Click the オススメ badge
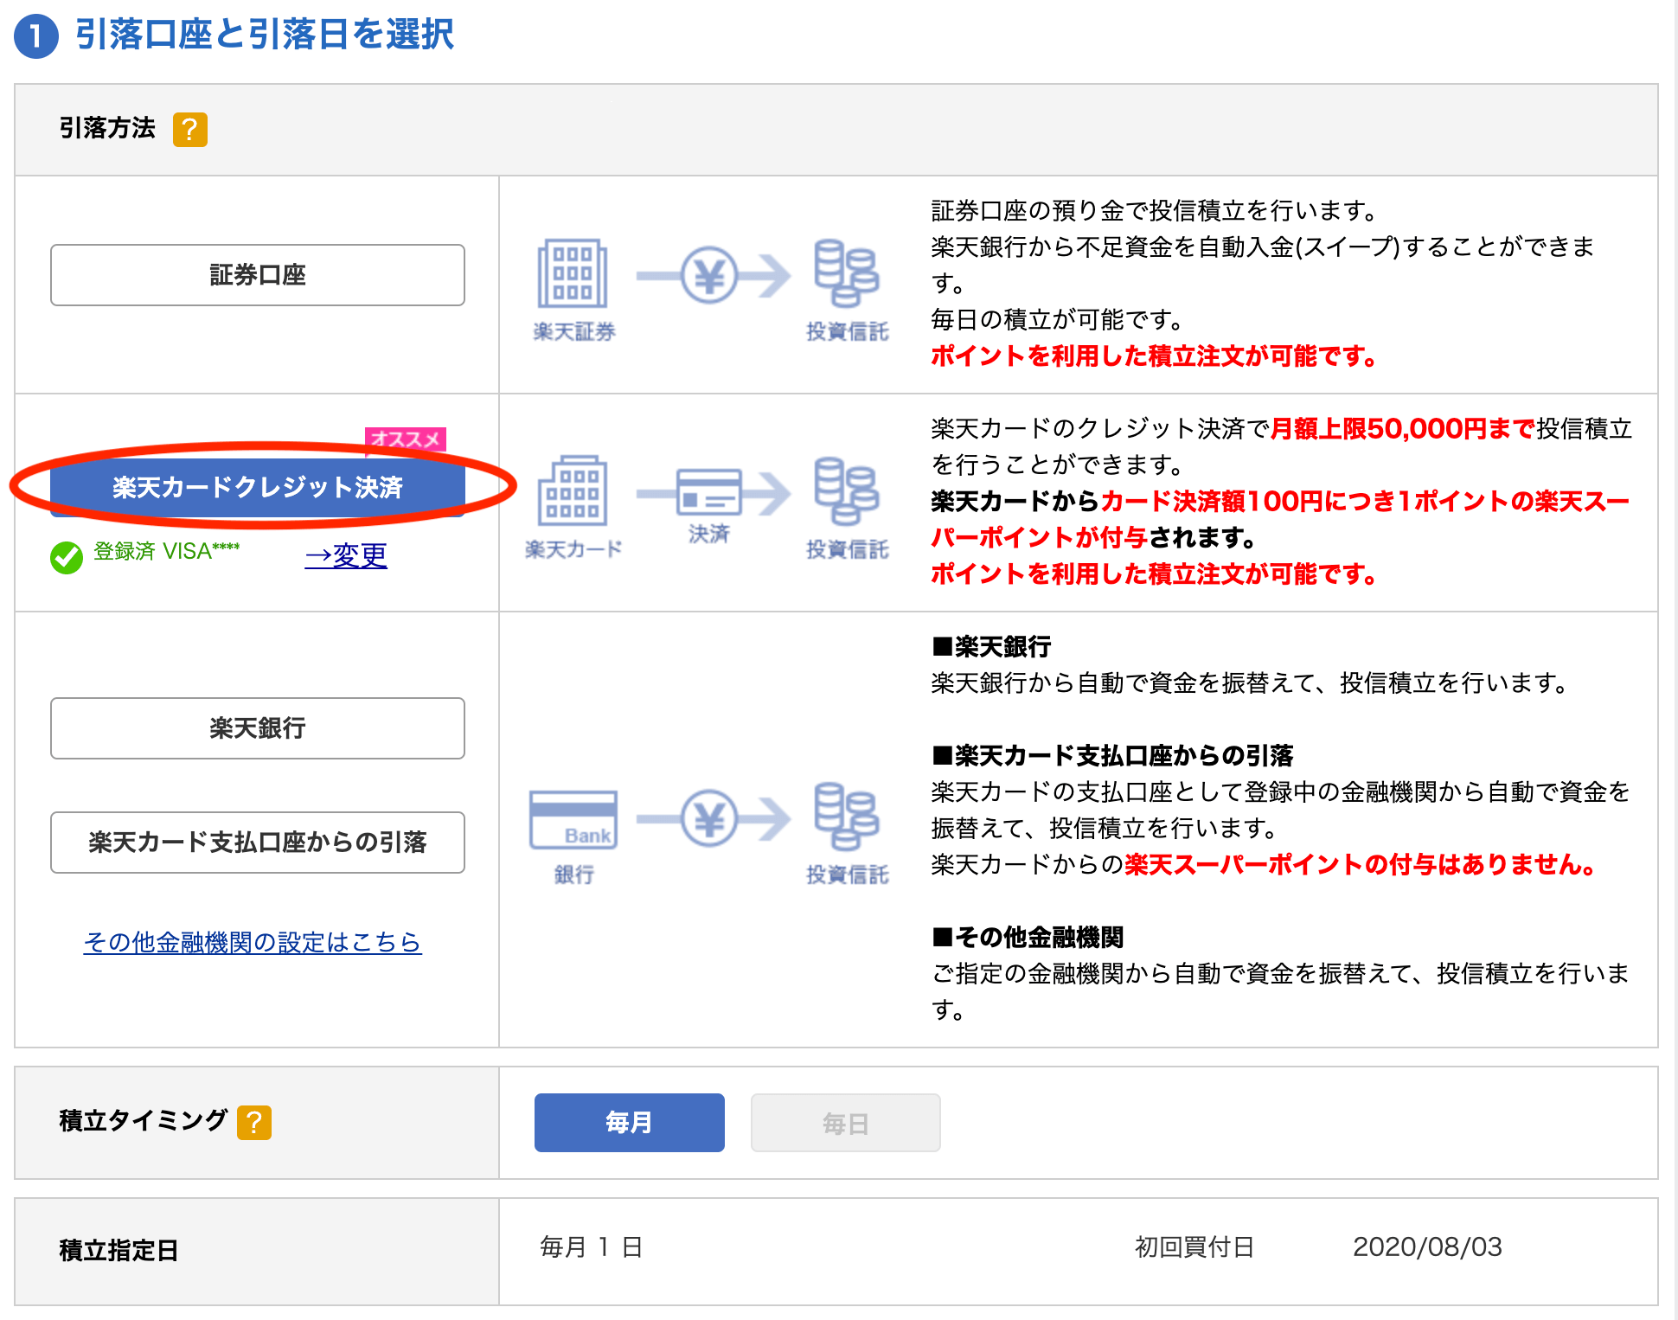This screenshot has width=1678, height=1320. click(x=406, y=439)
